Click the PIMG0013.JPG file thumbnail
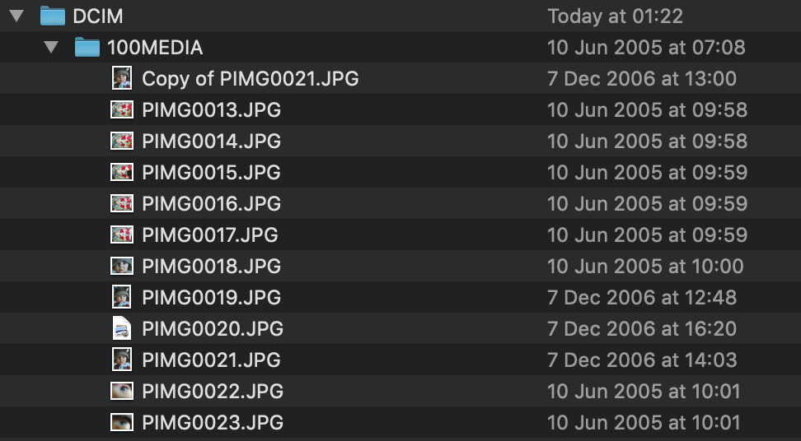This screenshot has height=441, width=801. click(122, 109)
